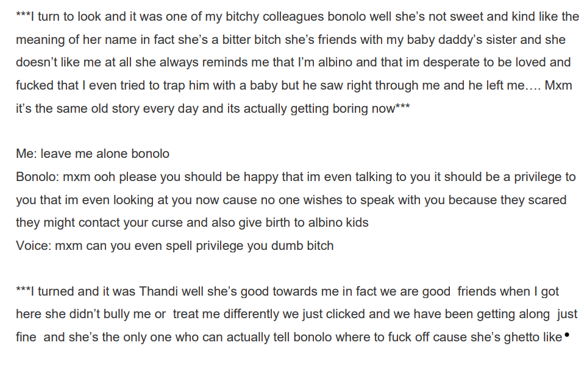Click the word "meaning" in the second line
The width and height of the screenshot is (584, 370).
39,40
